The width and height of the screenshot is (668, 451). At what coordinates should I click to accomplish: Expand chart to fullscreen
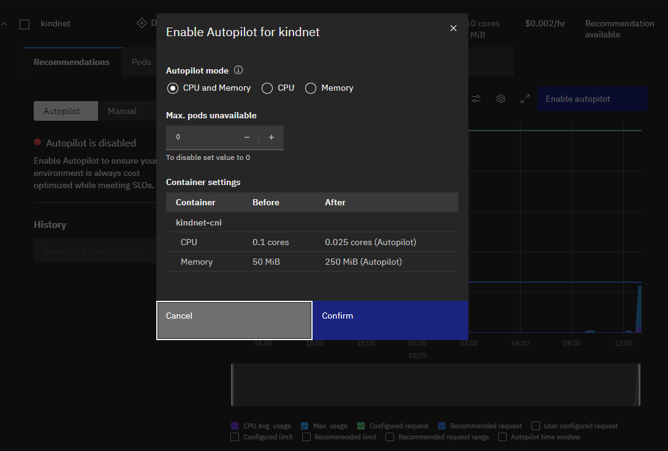(x=525, y=99)
